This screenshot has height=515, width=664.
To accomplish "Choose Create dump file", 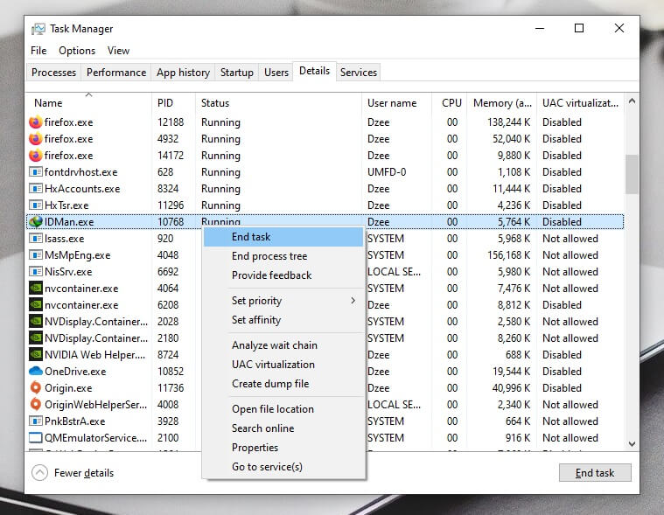I will pos(283,383).
